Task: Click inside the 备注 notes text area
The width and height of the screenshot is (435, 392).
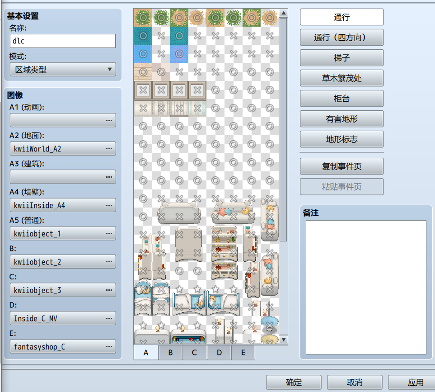Action: point(366,288)
